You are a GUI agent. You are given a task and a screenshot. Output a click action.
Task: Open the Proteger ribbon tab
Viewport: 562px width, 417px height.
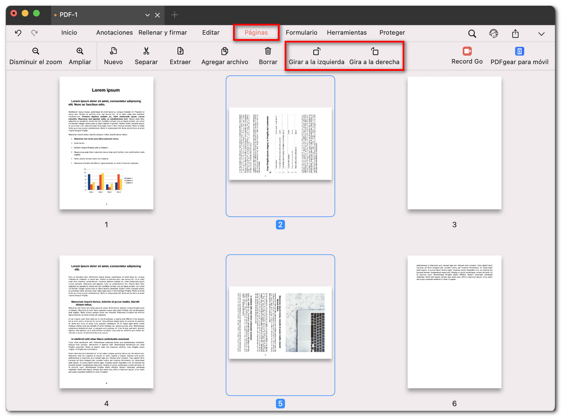point(392,33)
